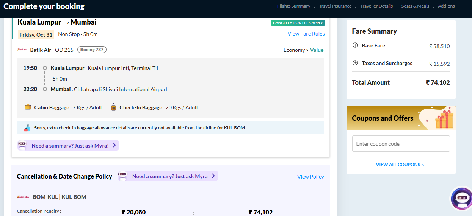This screenshot has width=472, height=216.
Task: Open View Policy link
Action: 310,177
